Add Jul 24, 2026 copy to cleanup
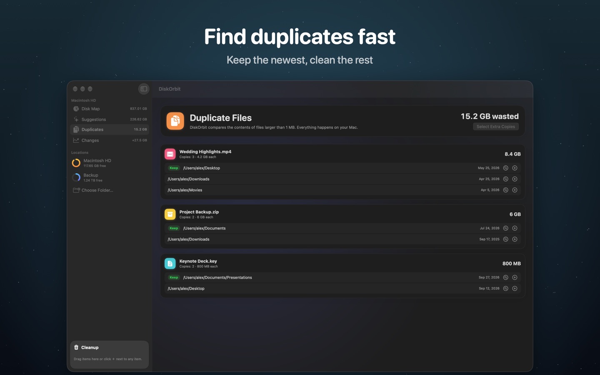Image resolution: width=600 pixels, height=375 pixels. (x=515, y=228)
